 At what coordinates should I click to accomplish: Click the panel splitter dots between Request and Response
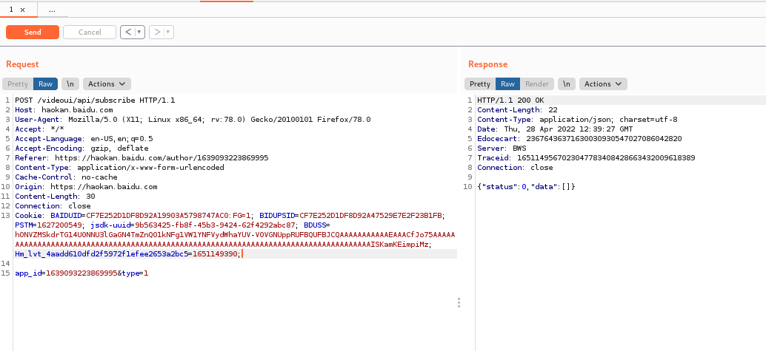[459, 303]
